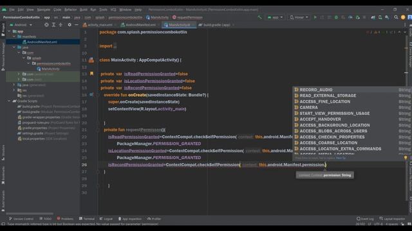Screen dimensions: 412x231
Task: Click the Make Project hammer icon
Action: tap(259, 17)
